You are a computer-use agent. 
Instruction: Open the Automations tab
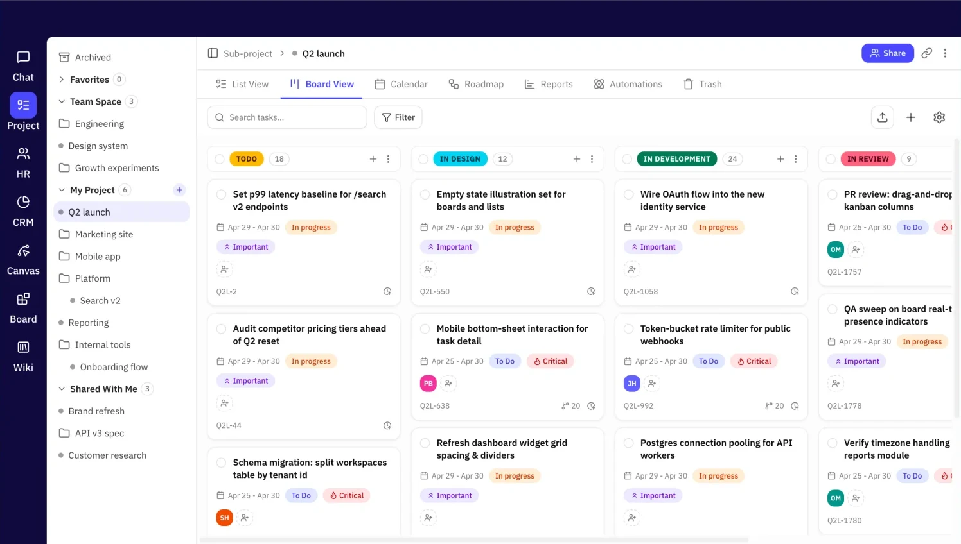(628, 84)
